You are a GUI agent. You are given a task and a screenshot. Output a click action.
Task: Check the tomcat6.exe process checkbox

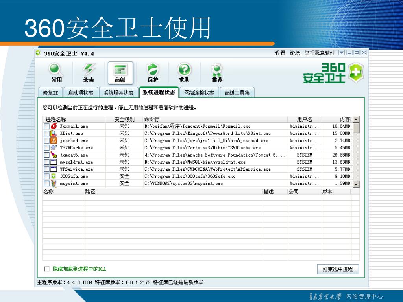[46, 155]
